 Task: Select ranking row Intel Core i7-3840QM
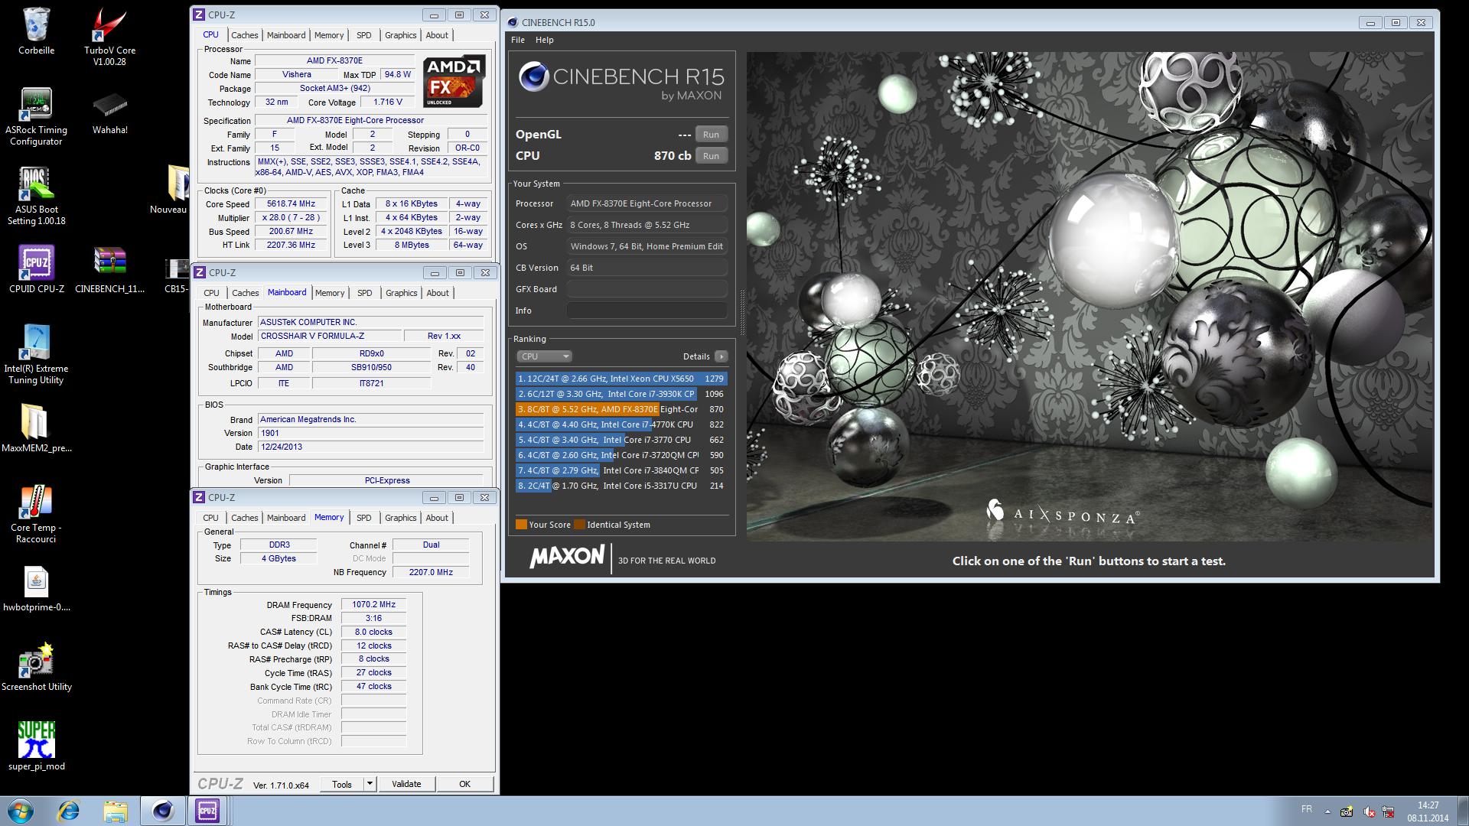[x=620, y=470]
